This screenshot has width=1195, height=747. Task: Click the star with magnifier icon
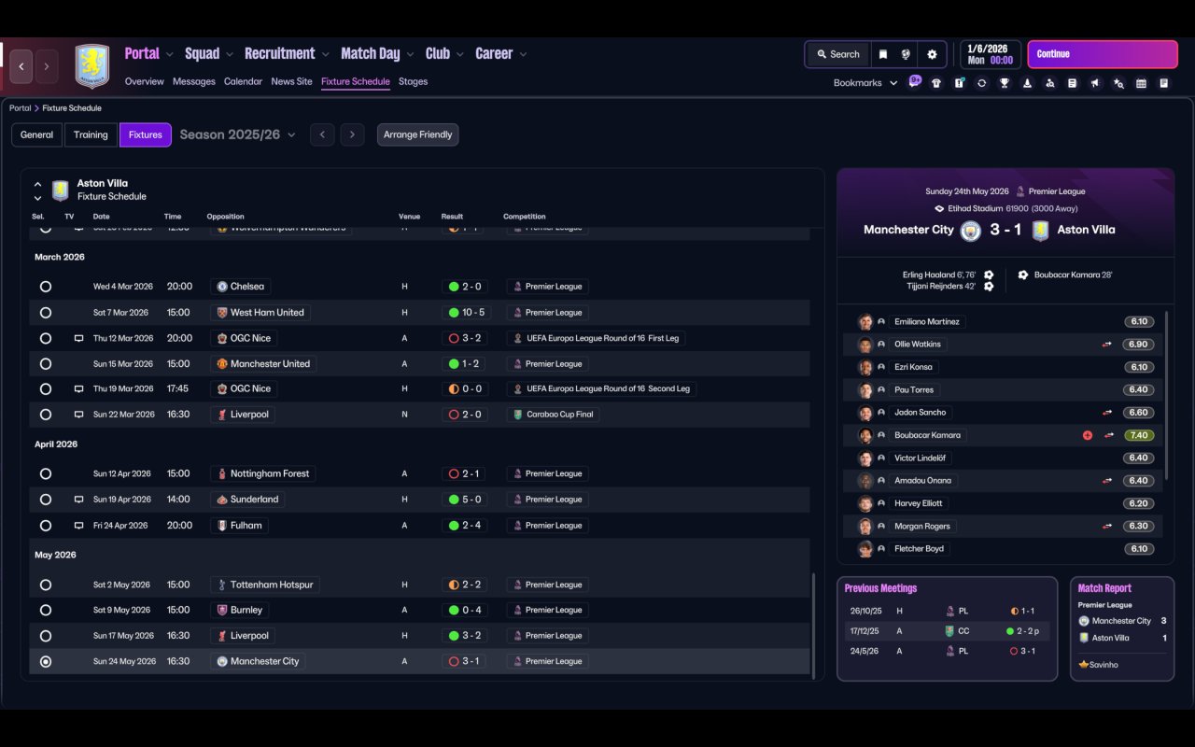[x=1118, y=83]
